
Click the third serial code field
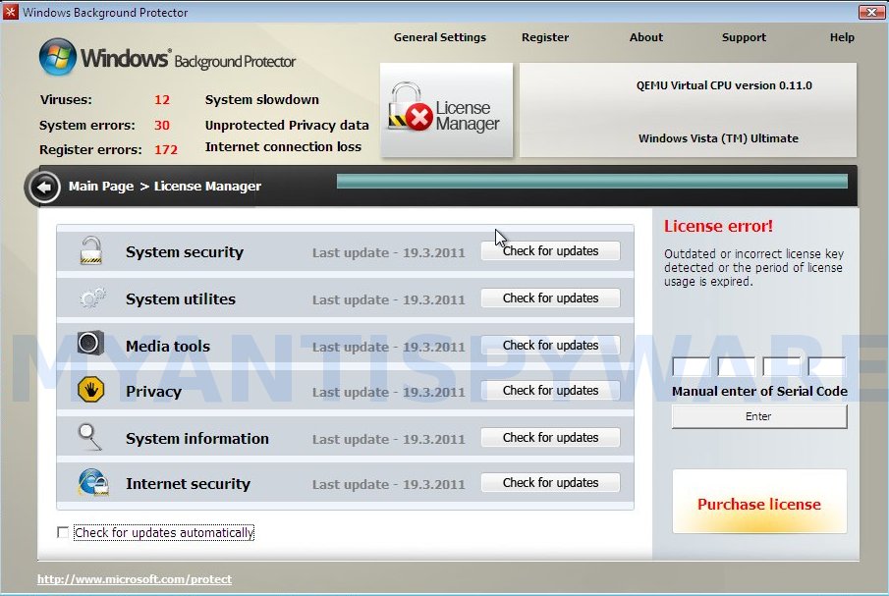coord(781,366)
